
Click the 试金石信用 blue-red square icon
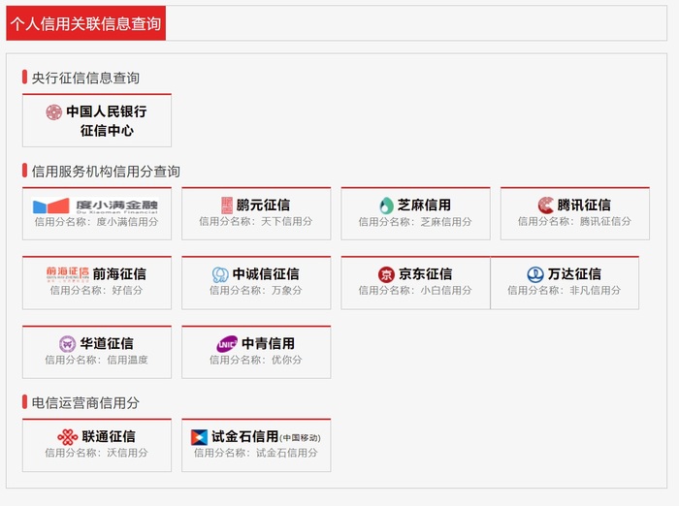199,437
